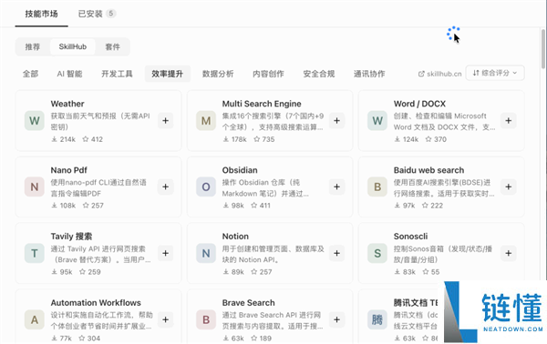Click the 735 star count
Image resolution: width=547 pixels, height=344 pixels.
264,139
